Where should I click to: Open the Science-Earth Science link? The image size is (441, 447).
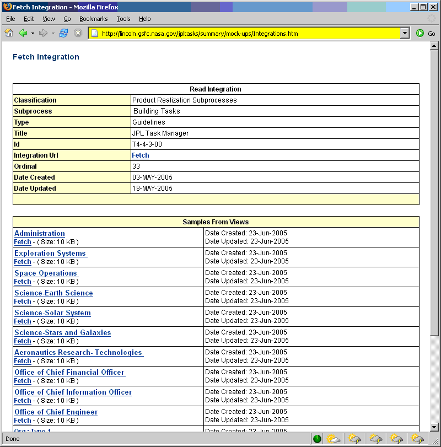tap(53, 293)
